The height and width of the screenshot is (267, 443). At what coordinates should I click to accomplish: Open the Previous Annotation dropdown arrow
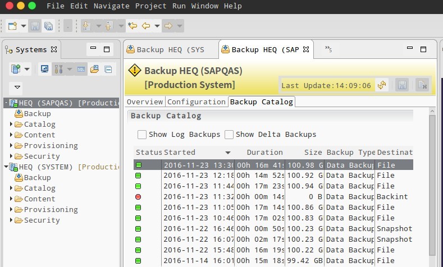[x=121, y=26]
